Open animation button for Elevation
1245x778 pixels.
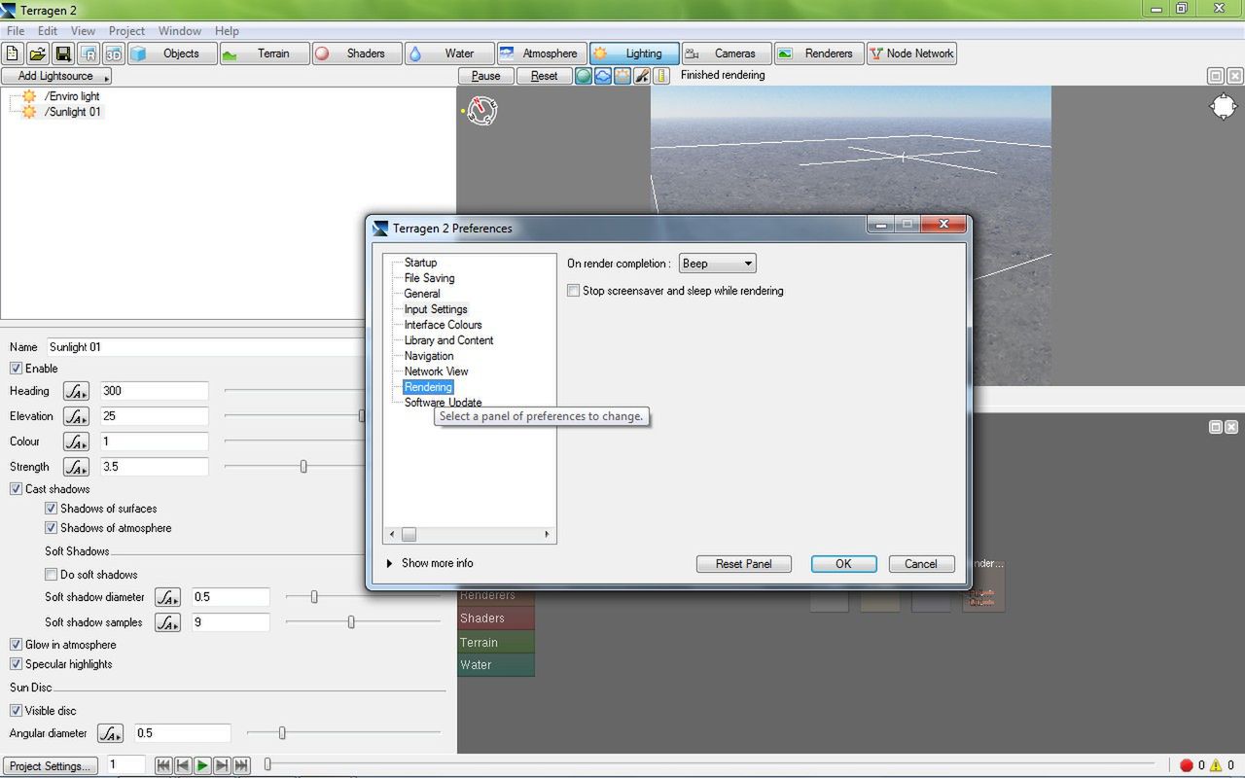pyautogui.click(x=76, y=416)
